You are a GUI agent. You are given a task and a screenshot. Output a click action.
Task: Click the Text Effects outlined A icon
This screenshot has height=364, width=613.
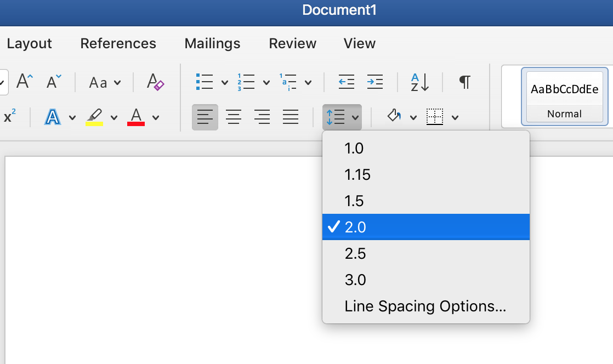tap(53, 117)
